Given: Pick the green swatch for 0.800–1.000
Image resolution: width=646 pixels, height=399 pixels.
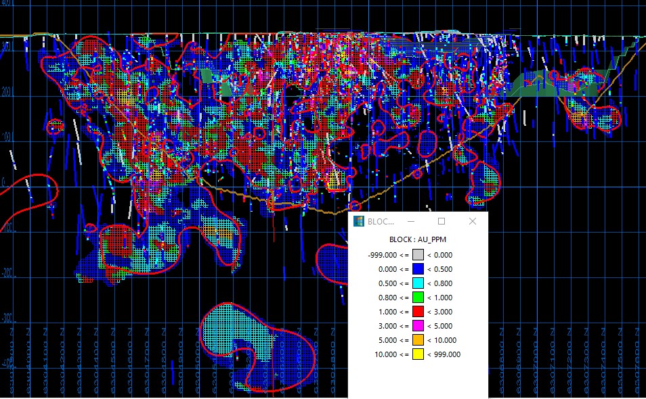Looking at the screenshot, I should (418, 298).
